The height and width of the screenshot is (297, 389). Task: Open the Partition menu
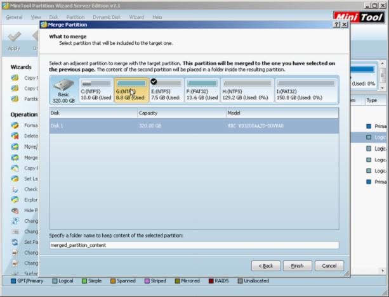pos(76,17)
